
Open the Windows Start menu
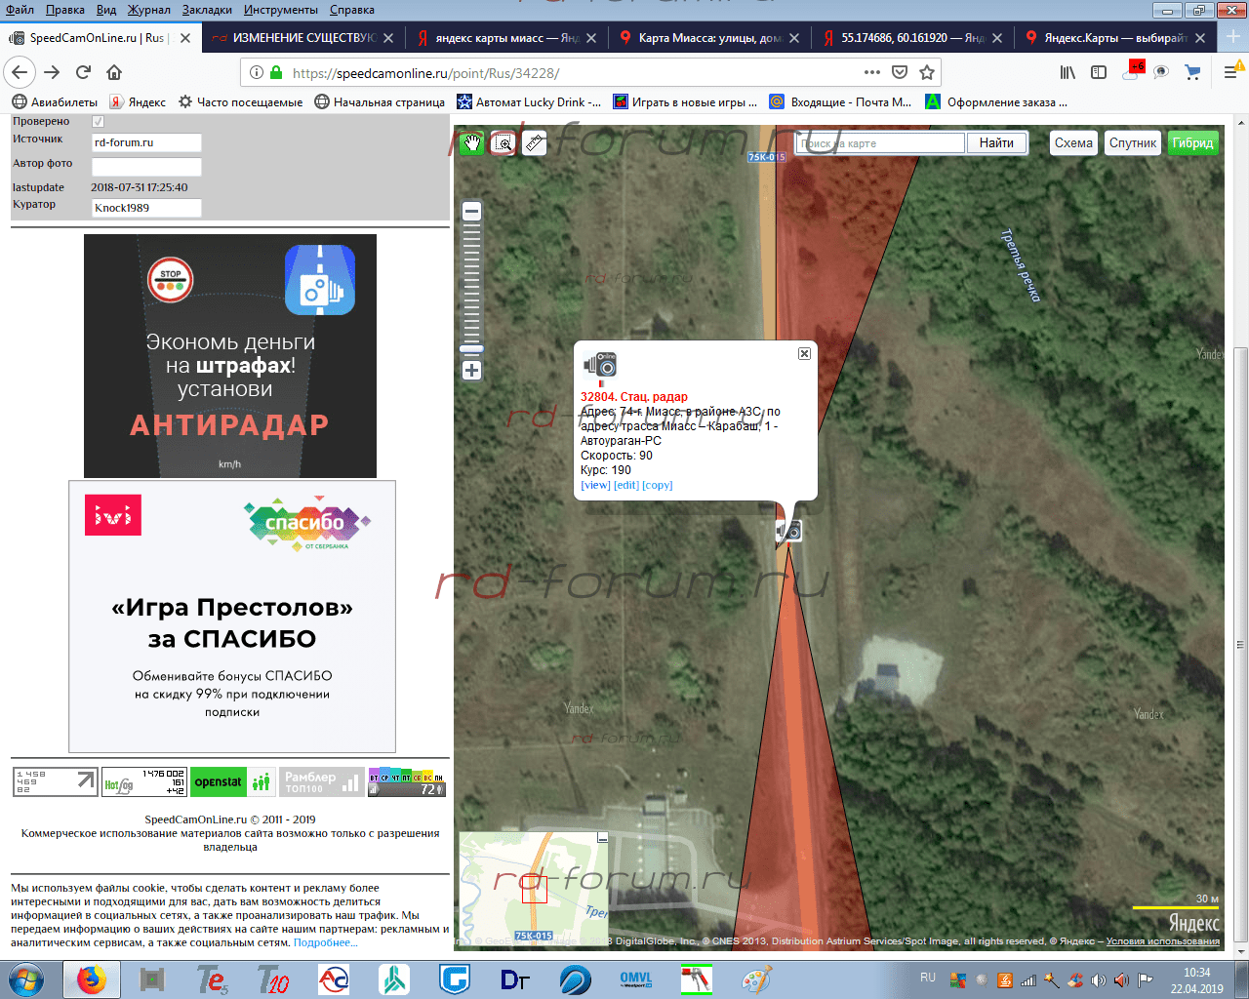pyautogui.click(x=26, y=979)
